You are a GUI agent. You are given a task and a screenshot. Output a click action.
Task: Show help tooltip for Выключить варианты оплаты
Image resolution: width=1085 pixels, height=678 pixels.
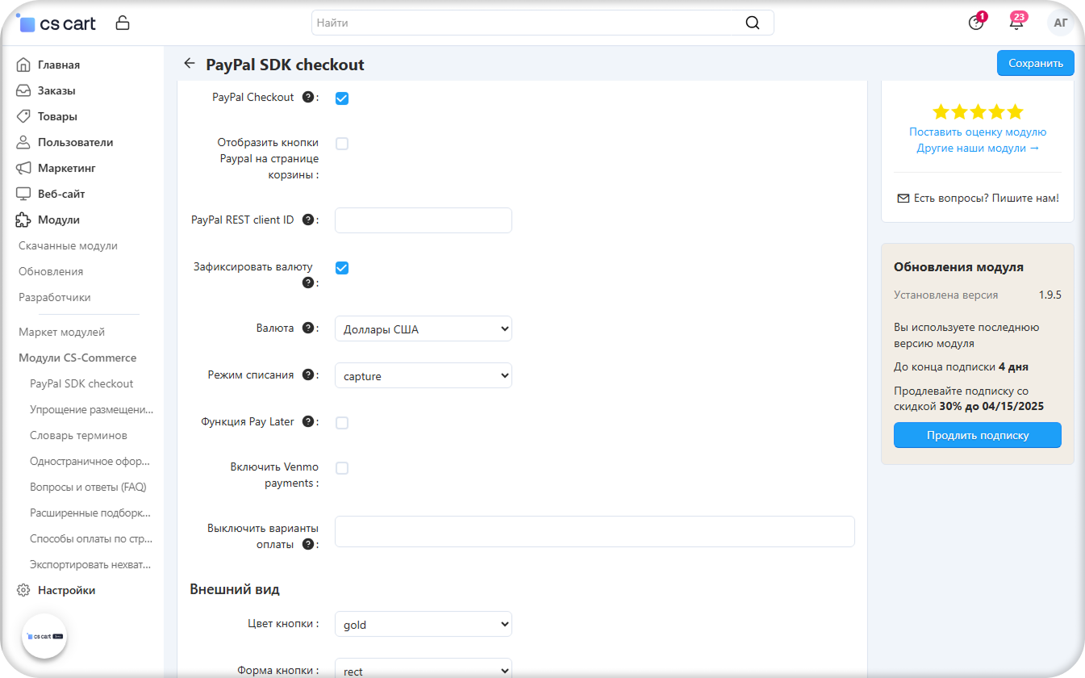click(x=307, y=544)
